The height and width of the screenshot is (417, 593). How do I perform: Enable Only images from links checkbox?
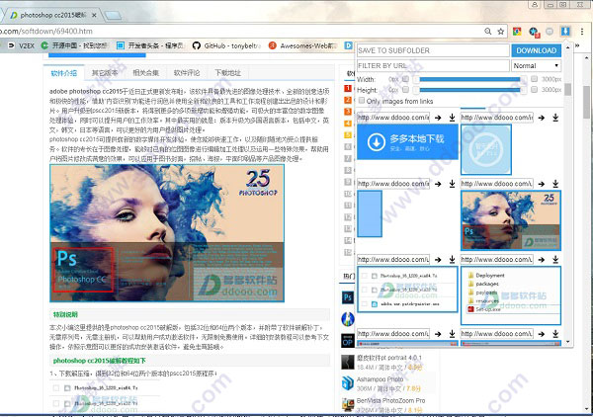(x=362, y=101)
